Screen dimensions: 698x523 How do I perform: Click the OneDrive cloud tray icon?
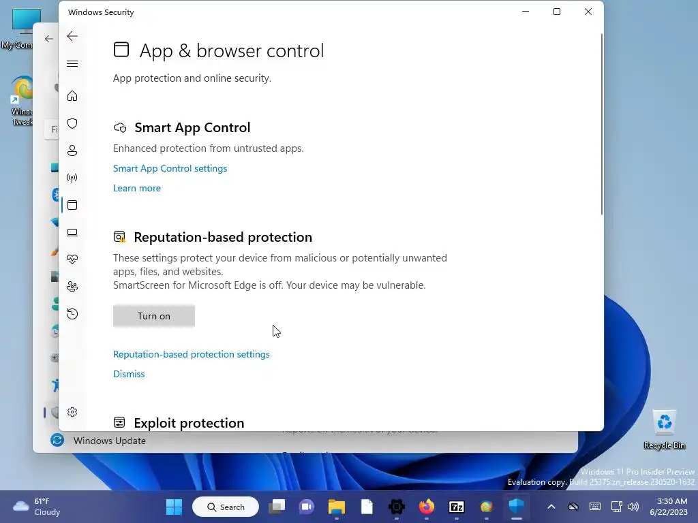(573, 507)
